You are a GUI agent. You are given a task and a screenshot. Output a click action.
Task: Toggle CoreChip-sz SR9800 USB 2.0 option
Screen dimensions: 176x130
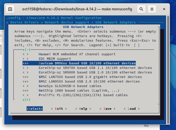point(26,72)
